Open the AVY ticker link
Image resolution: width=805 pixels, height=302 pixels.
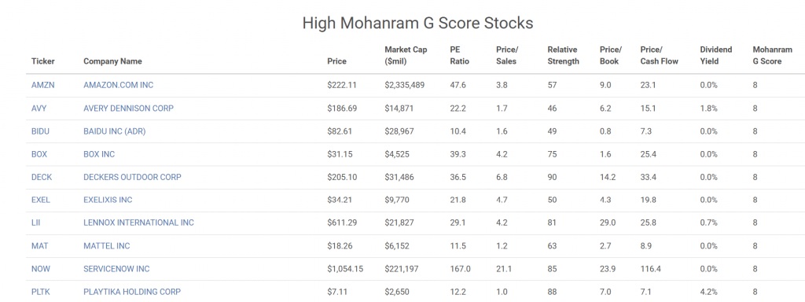(x=39, y=109)
